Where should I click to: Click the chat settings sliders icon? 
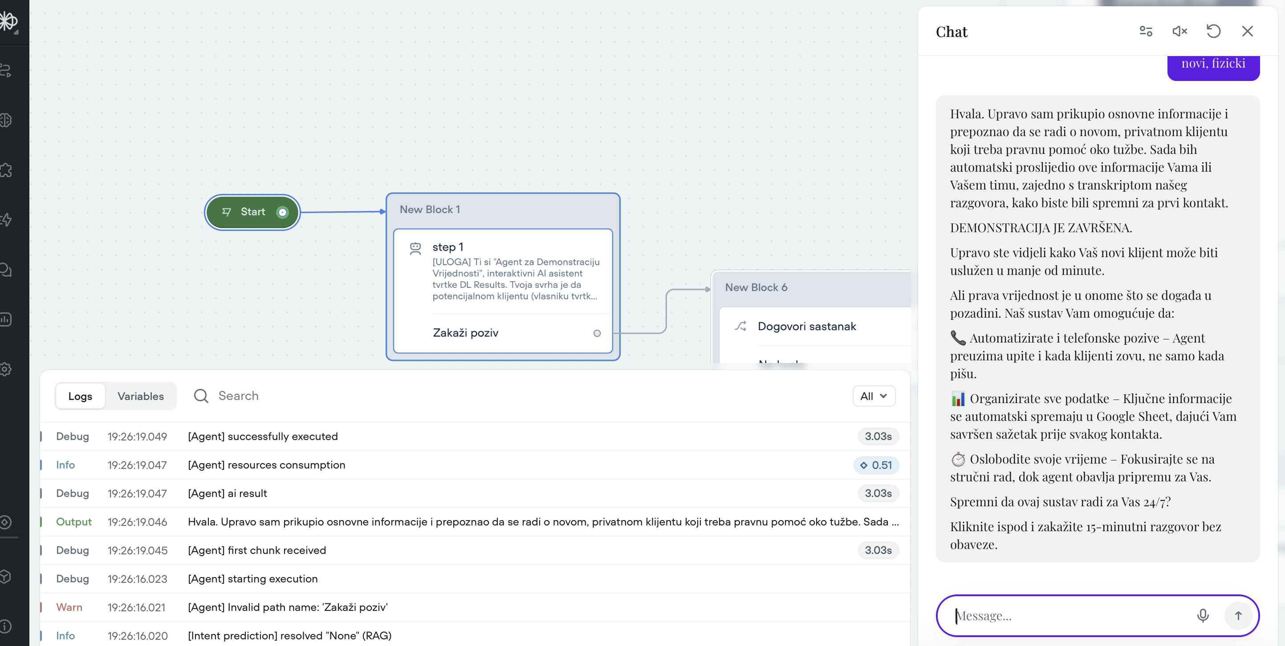1146,32
